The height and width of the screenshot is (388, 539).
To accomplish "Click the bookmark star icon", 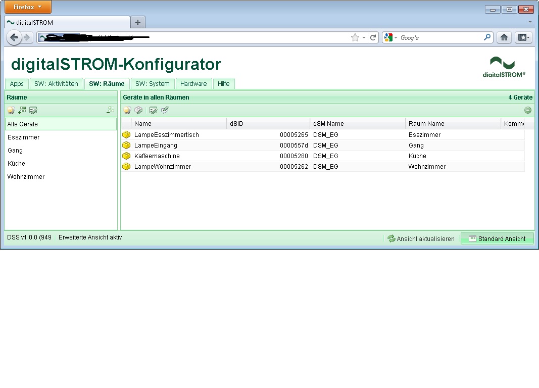I will click(355, 37).
